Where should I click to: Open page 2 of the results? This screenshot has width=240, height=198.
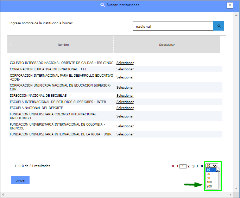point(189,166)
